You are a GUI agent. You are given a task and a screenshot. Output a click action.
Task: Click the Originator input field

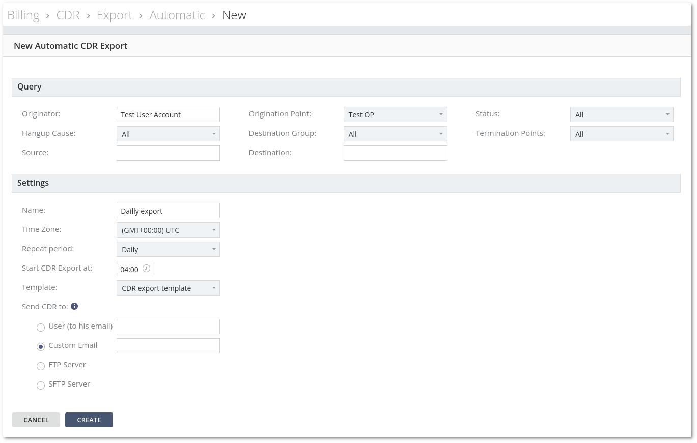(x=168, y=115)
